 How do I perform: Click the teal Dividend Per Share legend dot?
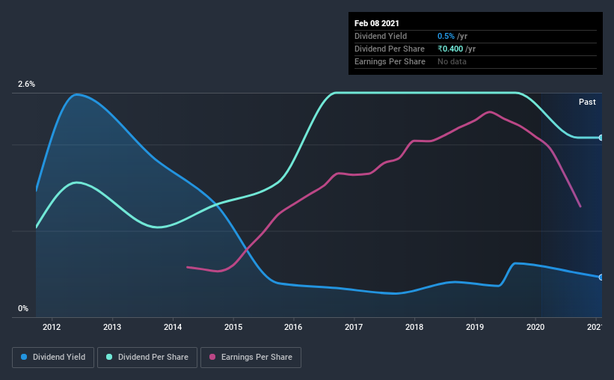coord(109,357)
